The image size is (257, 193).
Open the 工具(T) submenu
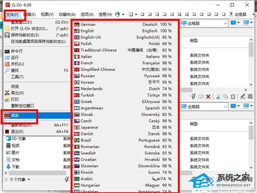coord(37,77)
